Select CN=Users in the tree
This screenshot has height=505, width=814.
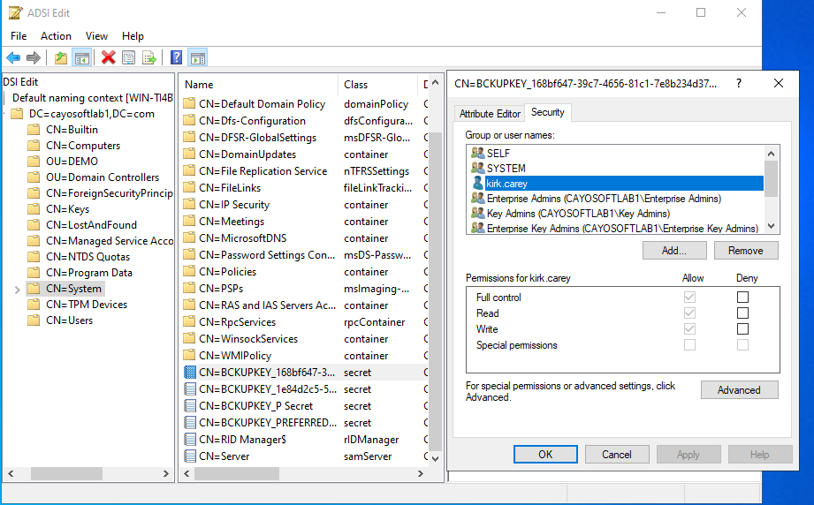point(70,320)
